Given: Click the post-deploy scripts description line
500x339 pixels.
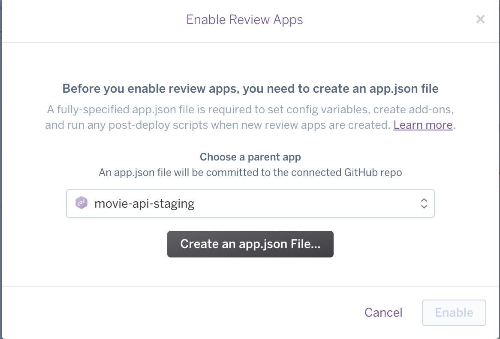Looking at the screenshot, I should coord(219,125).
